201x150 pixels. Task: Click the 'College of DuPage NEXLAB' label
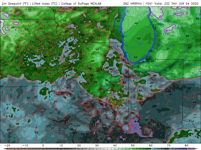81,3
